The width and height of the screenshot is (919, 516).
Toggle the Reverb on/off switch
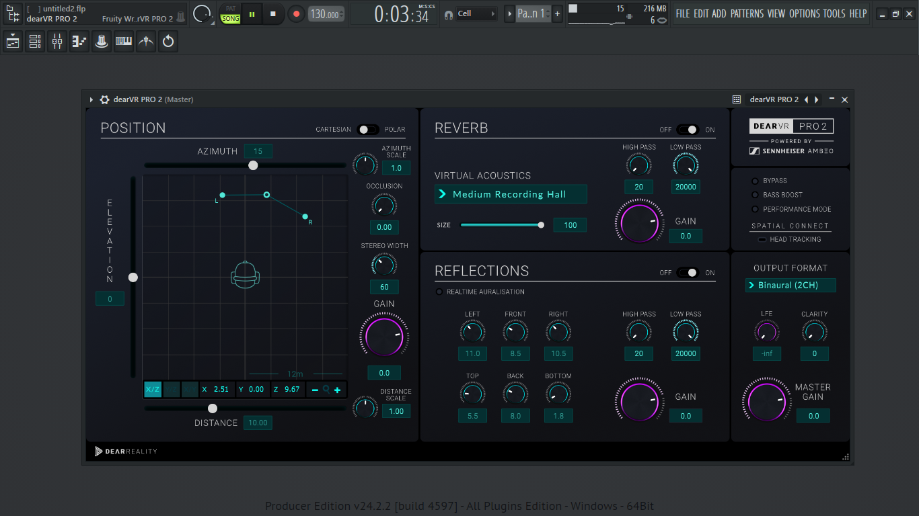(688, 130)
